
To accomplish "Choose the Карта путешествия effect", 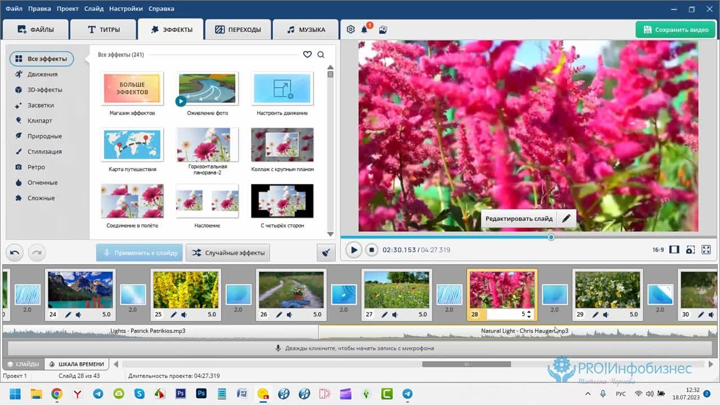I will (x=132, y=145).
